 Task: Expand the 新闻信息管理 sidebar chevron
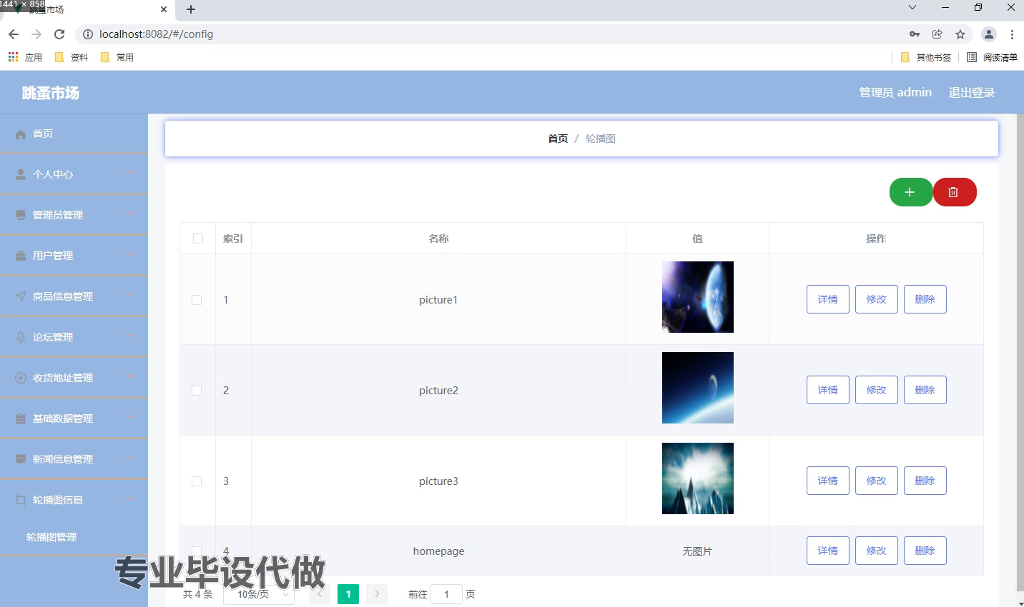[129, 458]
